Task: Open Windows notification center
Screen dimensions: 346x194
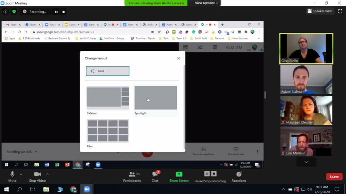Action: click(x=337, y=189)
